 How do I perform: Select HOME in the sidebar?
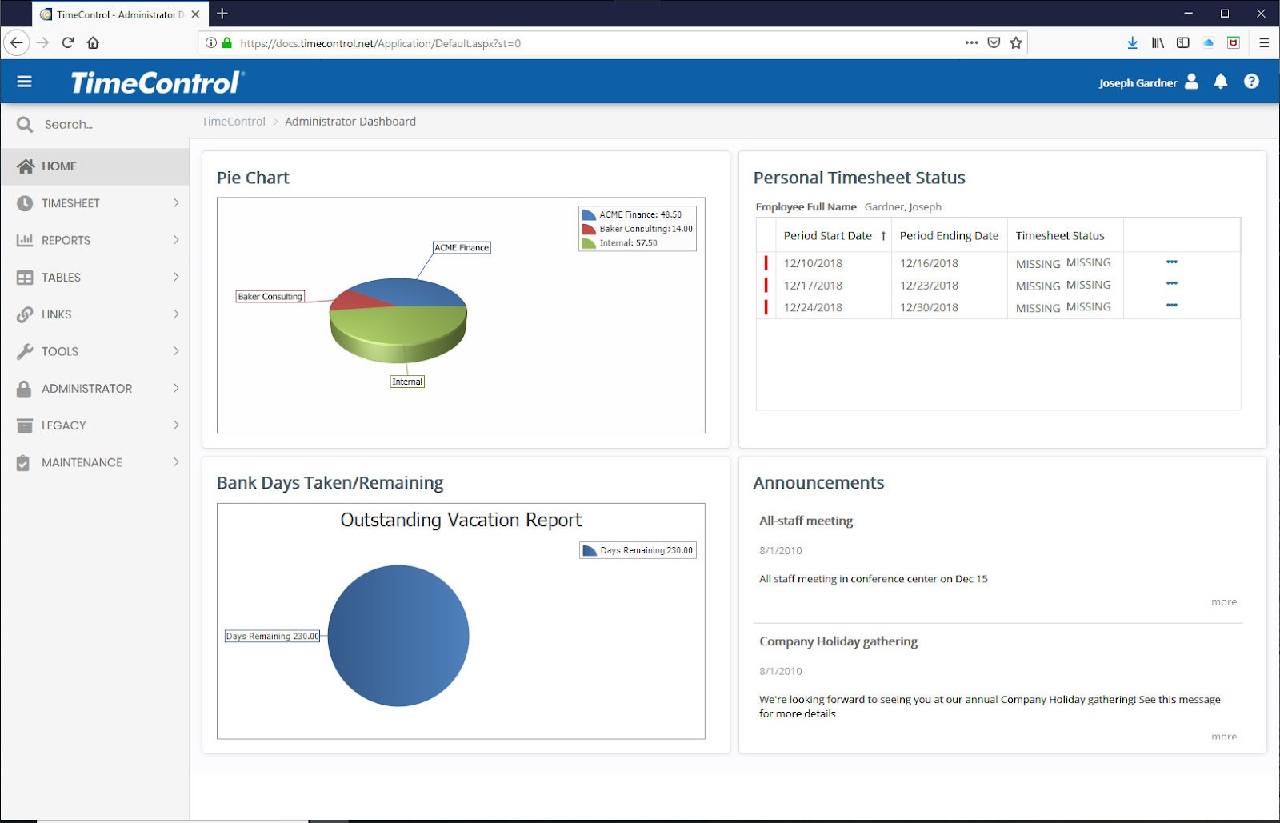[x=94, y=166]
